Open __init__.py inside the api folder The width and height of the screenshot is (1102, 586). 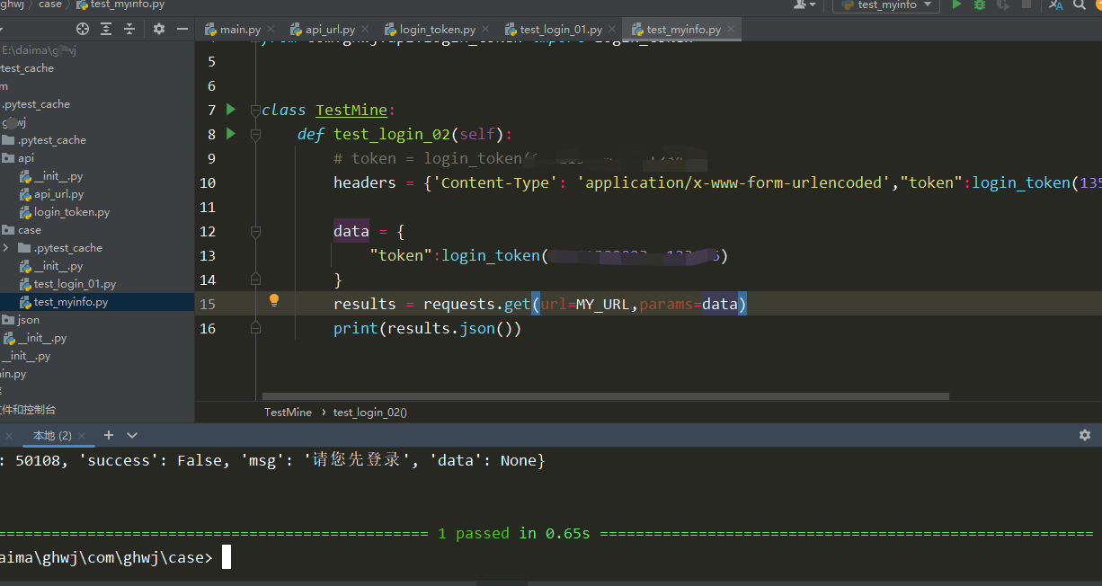coord(58,176)
